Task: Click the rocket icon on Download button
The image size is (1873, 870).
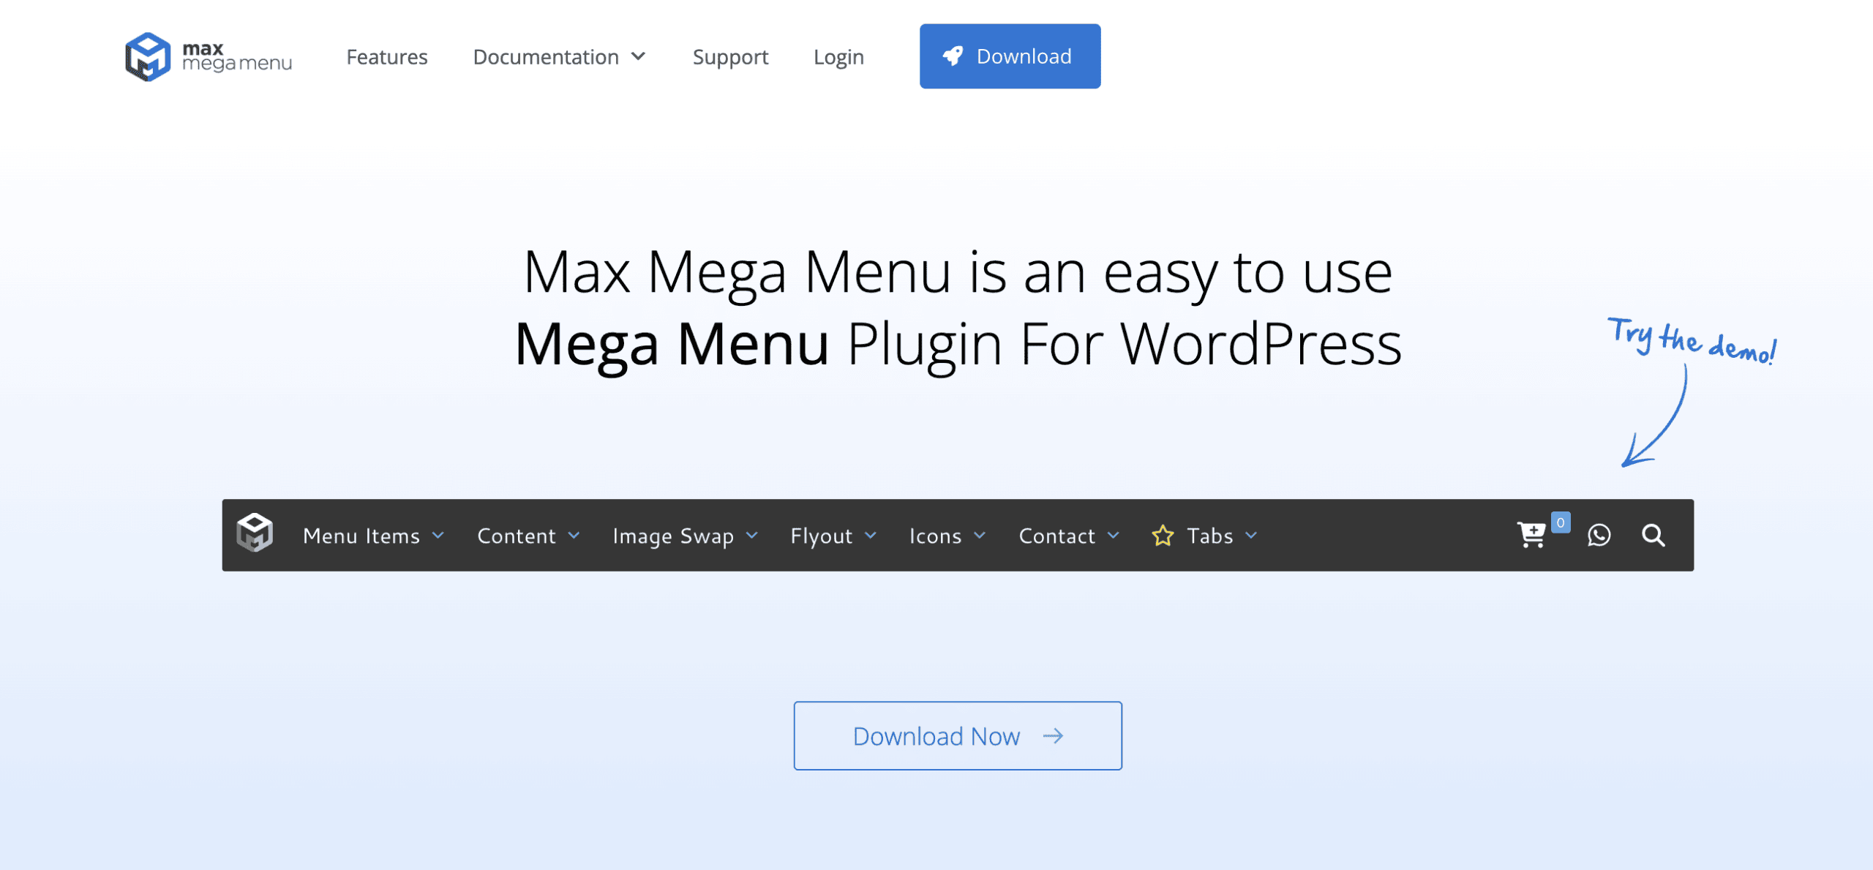Action: pos(953,56)
